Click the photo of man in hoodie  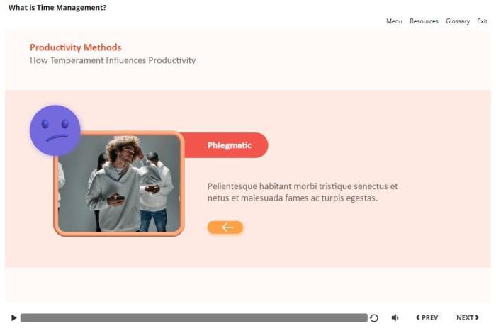coord(119,184)
